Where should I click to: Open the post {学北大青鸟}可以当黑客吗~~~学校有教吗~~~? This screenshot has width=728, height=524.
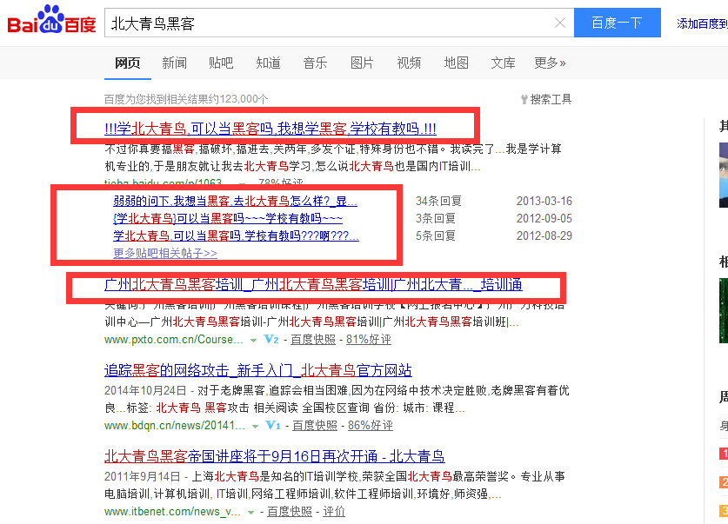pyautogui.click(x=228, y=218)
